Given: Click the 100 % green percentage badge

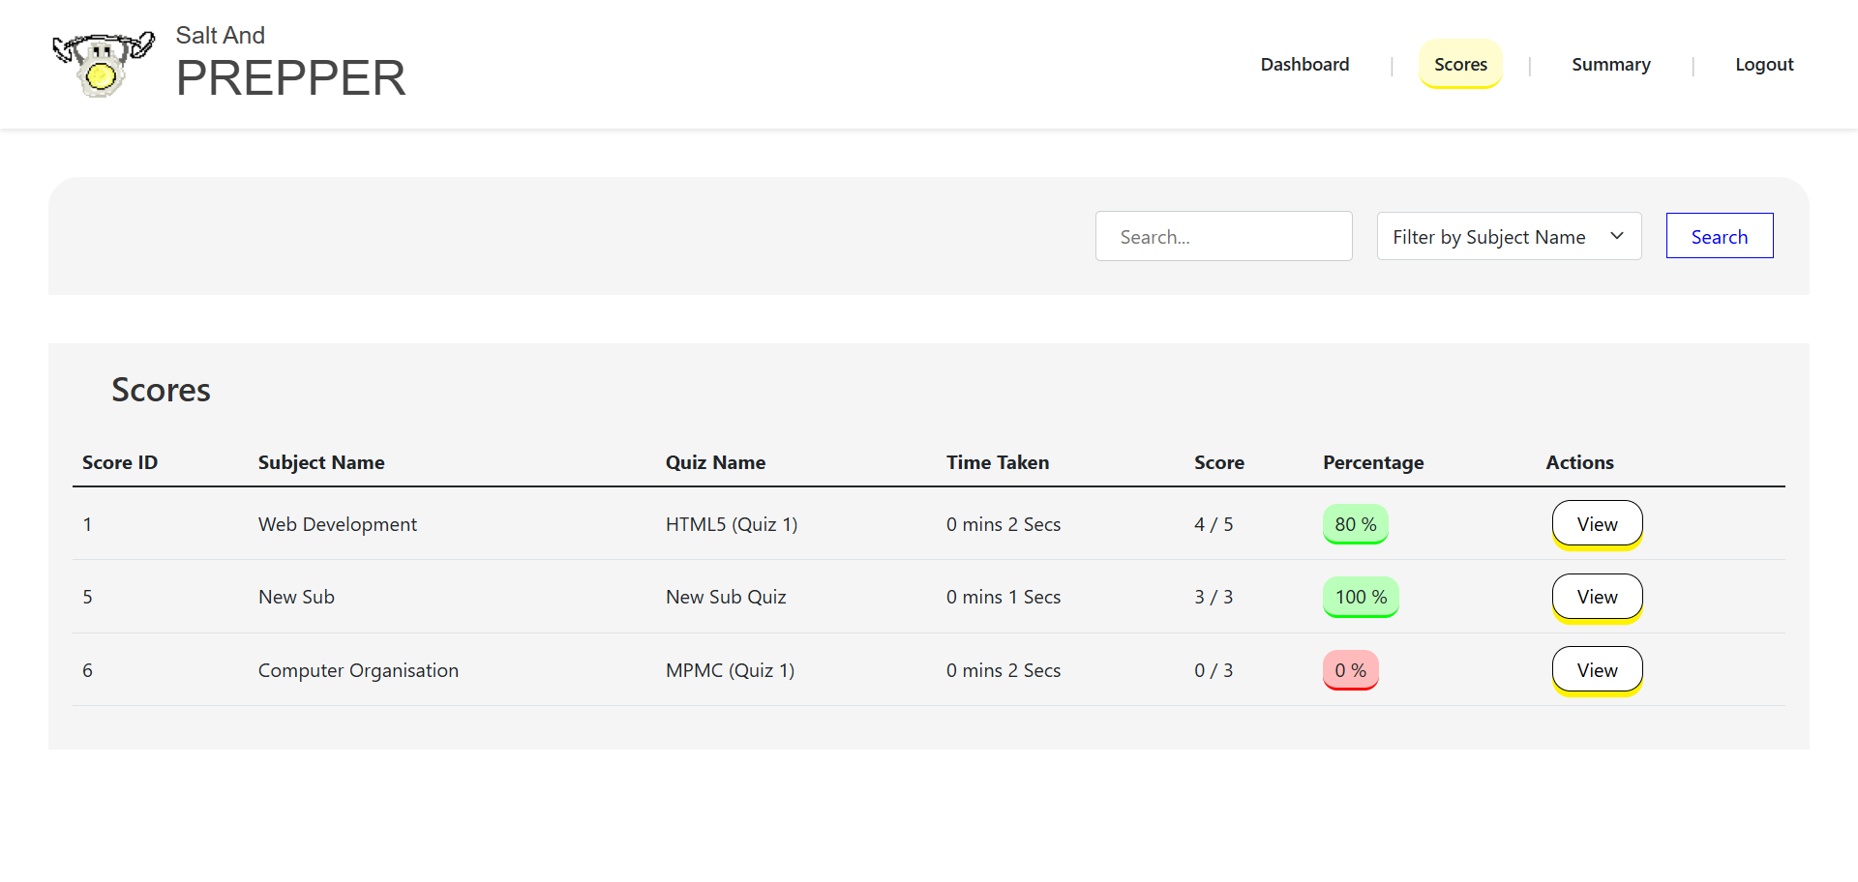Looking at the screenshot, I should (1361, 597).
